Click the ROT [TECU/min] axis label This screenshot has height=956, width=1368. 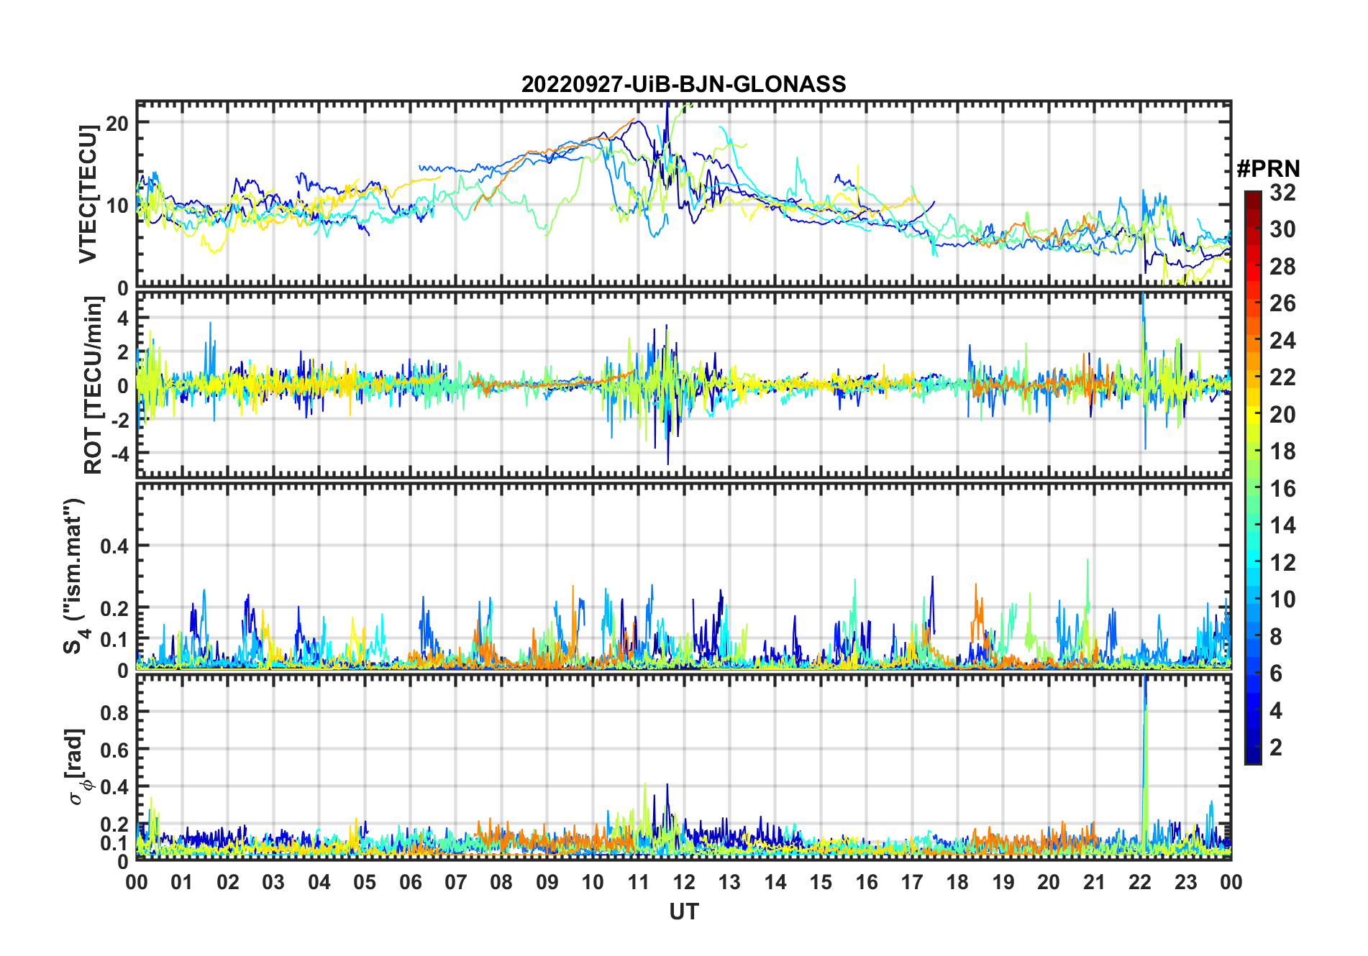(x=94, y=385)
